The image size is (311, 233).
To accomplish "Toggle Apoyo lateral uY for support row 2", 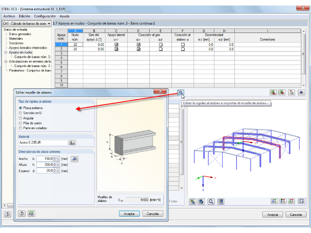I will click(x=116, y=49).
